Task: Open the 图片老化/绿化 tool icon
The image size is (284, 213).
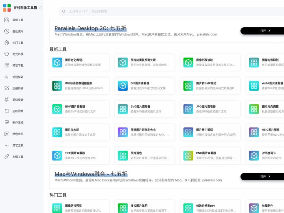Action: tap(57, 62)
